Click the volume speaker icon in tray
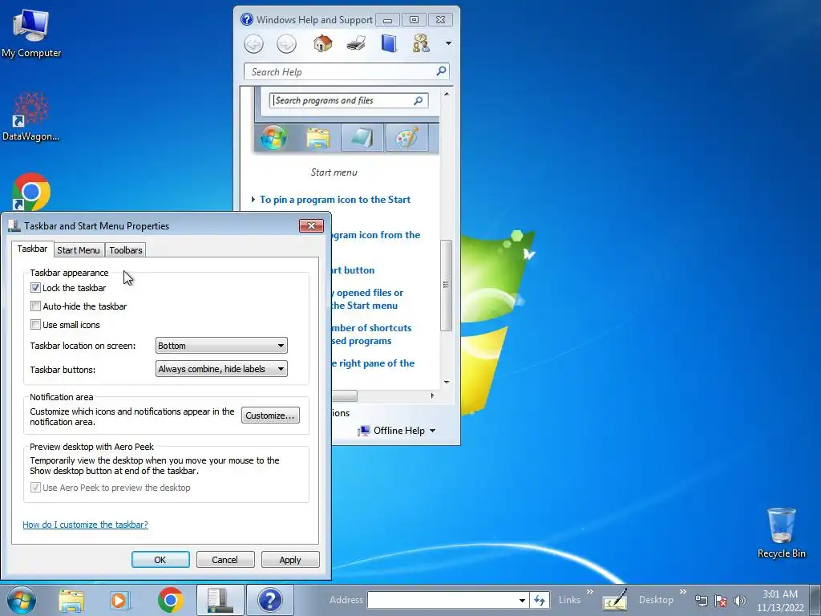This screenshot has height=616, width=821. [x=739, y=601]
